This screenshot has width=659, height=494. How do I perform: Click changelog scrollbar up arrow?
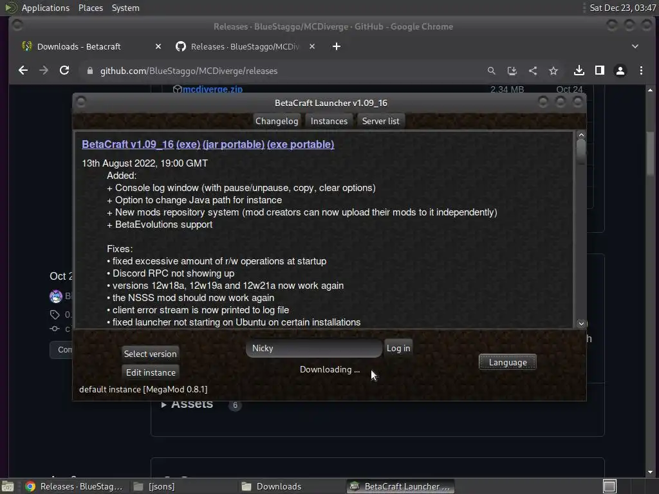click(581, 135)
